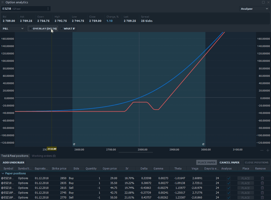The width and height of the screenshot is (271, 200).
Task: Expand the Analyzer mode dropdown
Action: (x=254, y=9)
